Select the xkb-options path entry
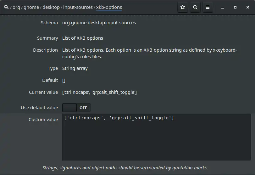Image resolution: width=255 pixels, height=175 pixels. click(109, 7)
